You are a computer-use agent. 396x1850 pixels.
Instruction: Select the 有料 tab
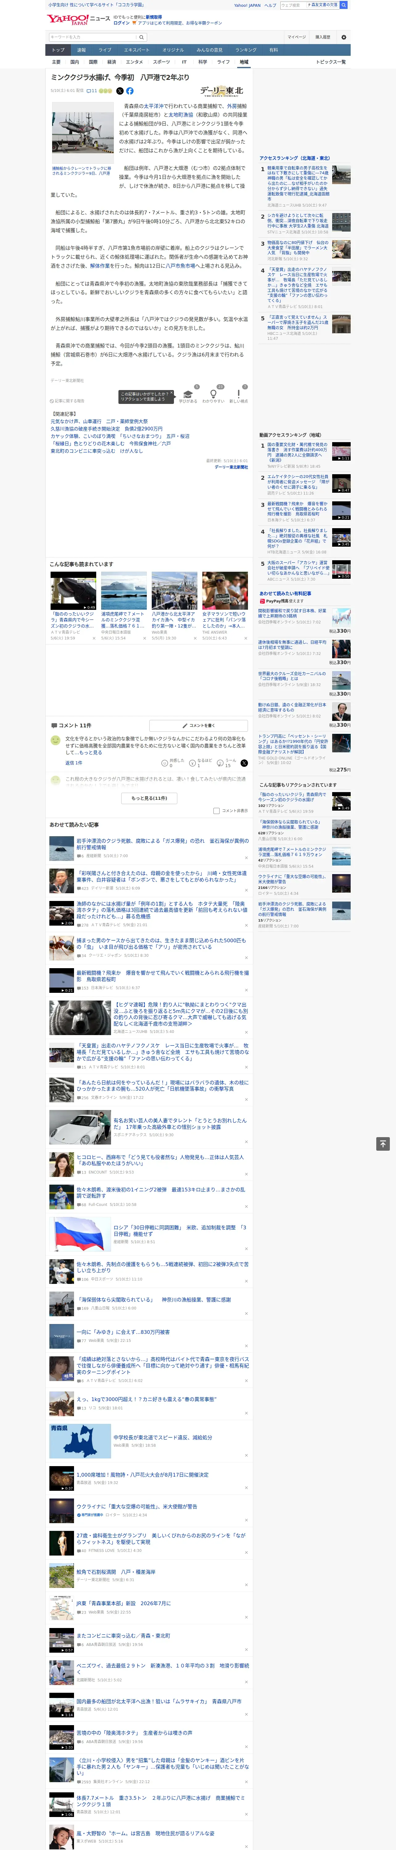[x=273, y=50]
